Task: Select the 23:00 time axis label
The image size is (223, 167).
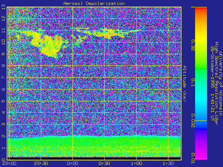Action: click(x=9, y=164)
